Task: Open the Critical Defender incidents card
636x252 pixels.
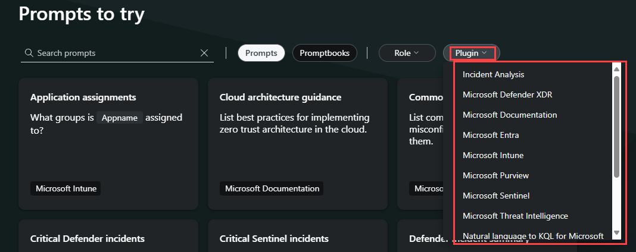Action: pyautogui.click(x=108, y=236)
